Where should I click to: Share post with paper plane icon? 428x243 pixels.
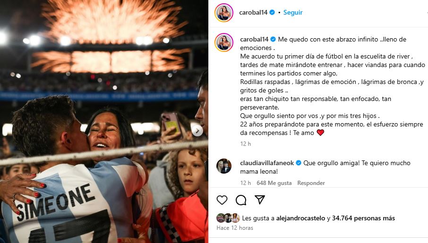pyautogui.click(x=259, y=200)
